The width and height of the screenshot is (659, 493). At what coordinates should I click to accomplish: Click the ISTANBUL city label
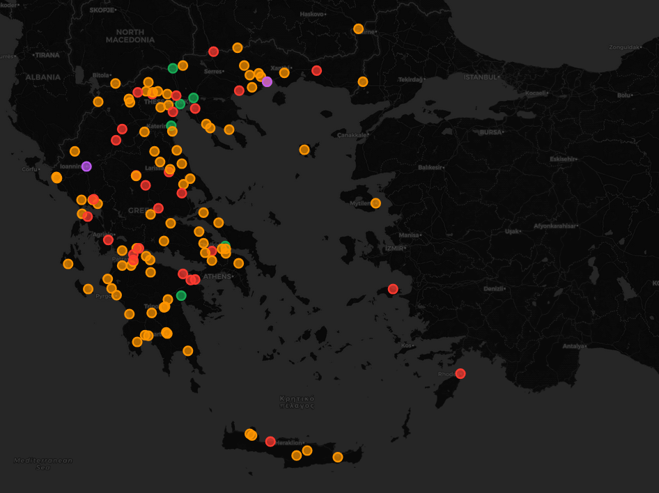pos(481,79)
